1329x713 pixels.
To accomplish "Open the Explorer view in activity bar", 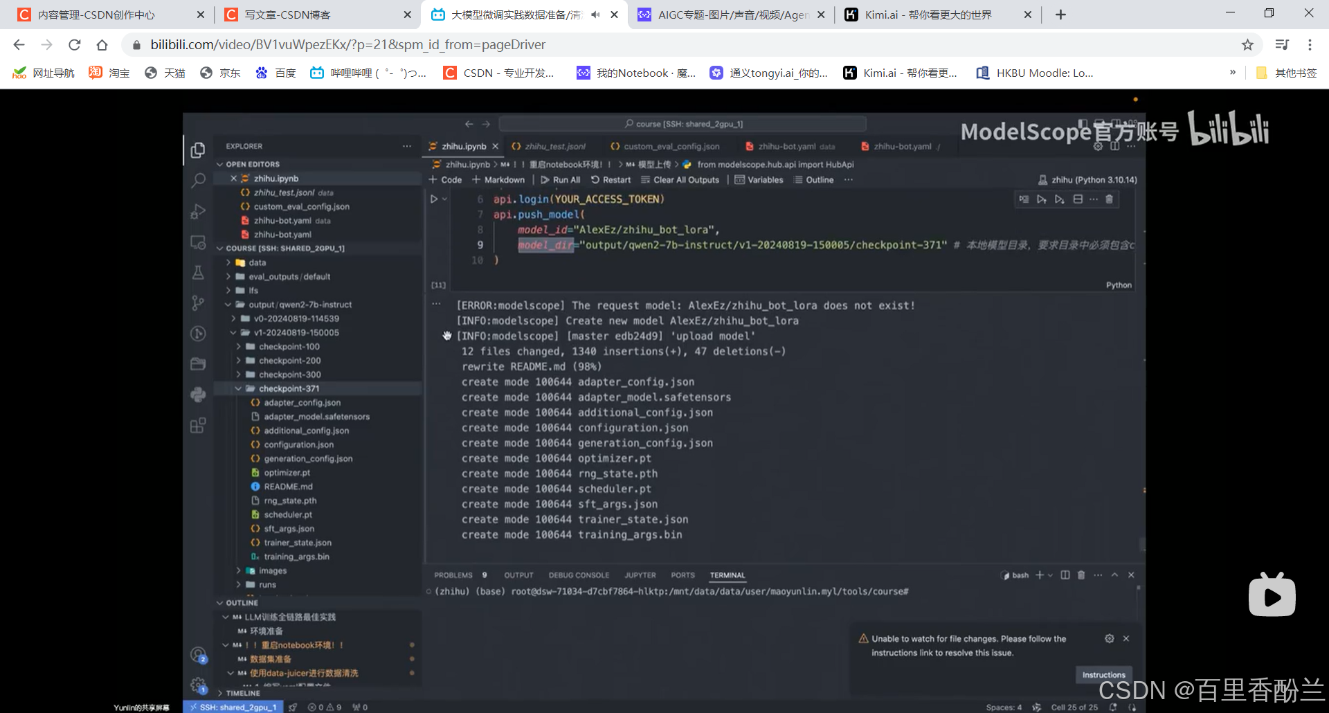I will (x=198, y=150).
